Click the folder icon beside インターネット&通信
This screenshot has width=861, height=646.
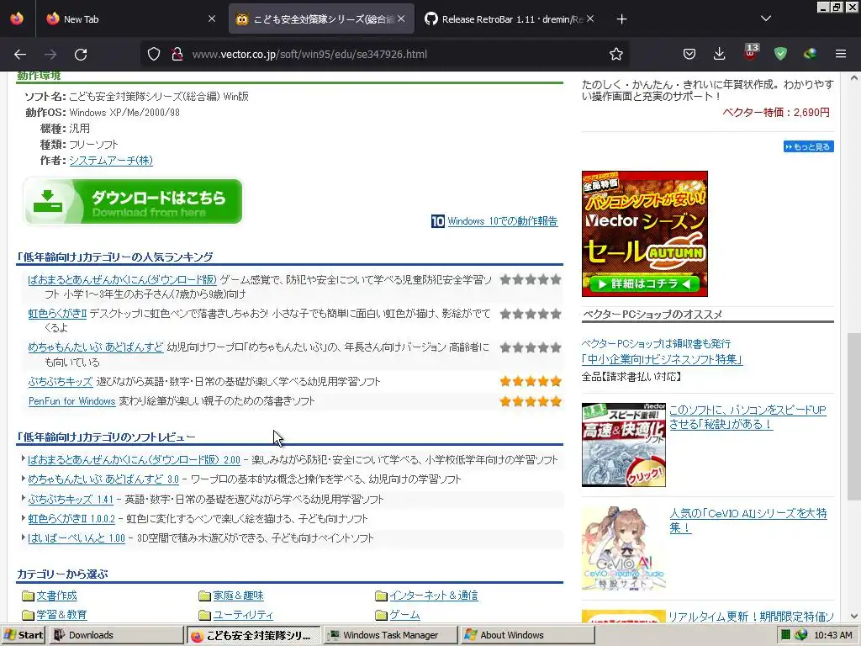click(x=381, y=596)
